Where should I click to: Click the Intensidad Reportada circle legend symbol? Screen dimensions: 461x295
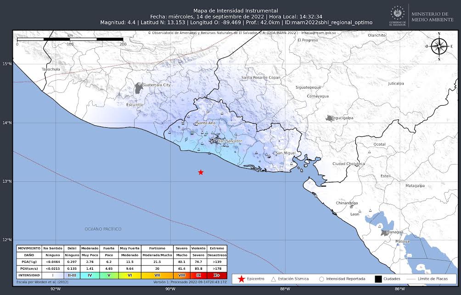coord(321,279)
